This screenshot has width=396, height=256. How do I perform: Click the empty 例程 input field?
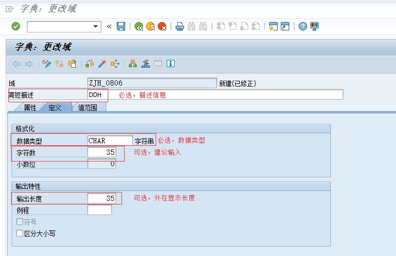pyautogui.click(x=99, y=210)
